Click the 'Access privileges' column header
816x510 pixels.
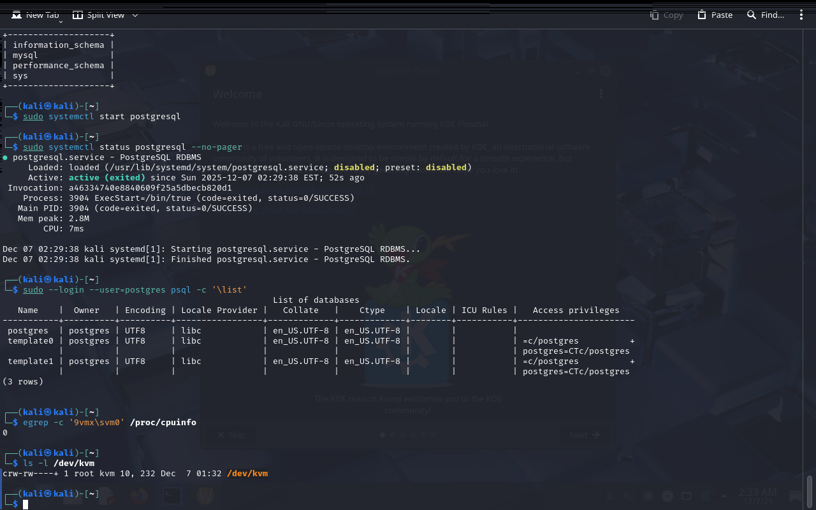pyautogui.click(x=576, y=310)
